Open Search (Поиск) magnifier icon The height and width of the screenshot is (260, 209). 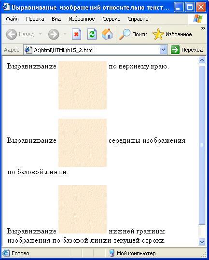(x=125, y=34)
